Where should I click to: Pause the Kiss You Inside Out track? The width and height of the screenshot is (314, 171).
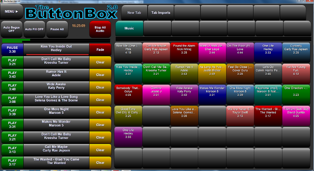tap(12, 49)
